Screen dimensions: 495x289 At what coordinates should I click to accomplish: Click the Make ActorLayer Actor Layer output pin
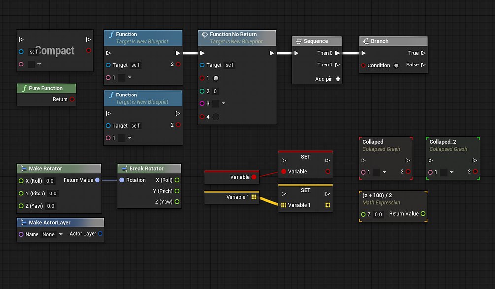[x=100, y=234]
